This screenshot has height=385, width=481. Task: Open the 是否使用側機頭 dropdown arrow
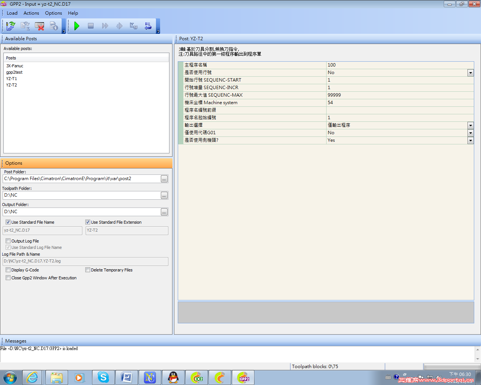(470, 141)
